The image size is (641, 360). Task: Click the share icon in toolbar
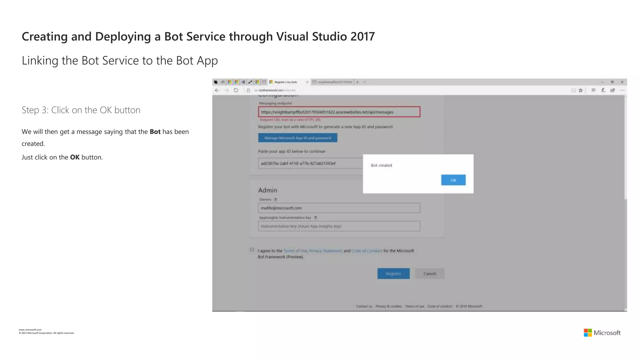pos(613,90)
